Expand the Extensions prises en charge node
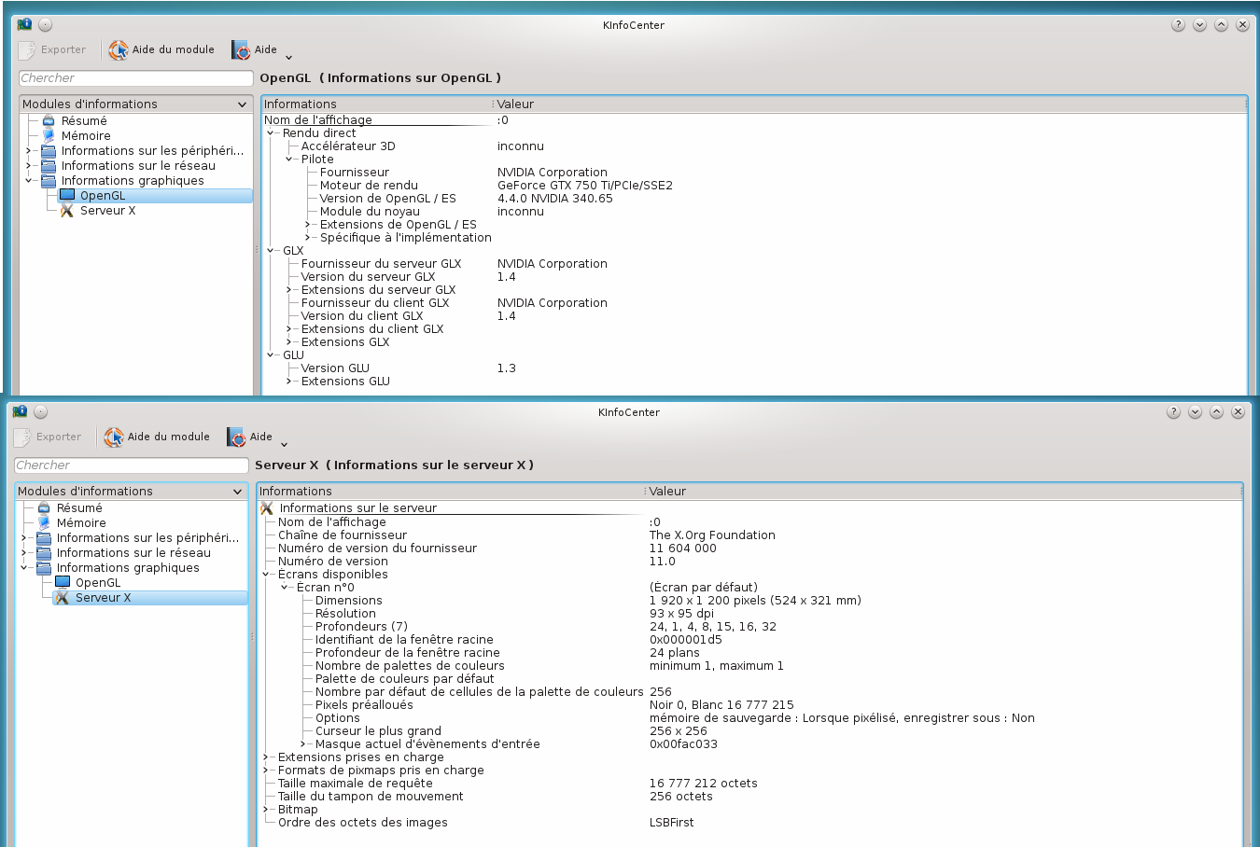 tap(266, 757)
